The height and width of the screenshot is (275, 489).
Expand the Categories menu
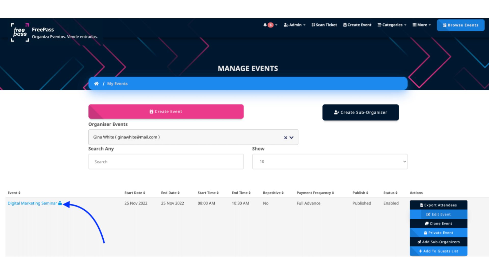392,25
